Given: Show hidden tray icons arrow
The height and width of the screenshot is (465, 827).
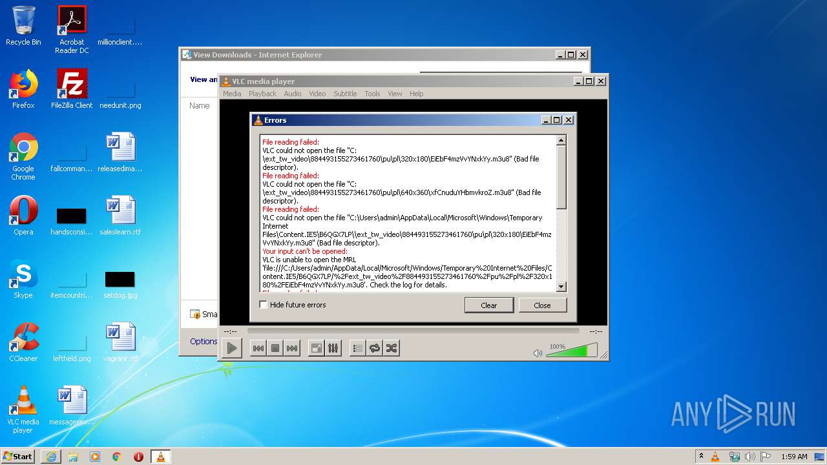Looking at the screenshot, I should (x=701, y=456).
